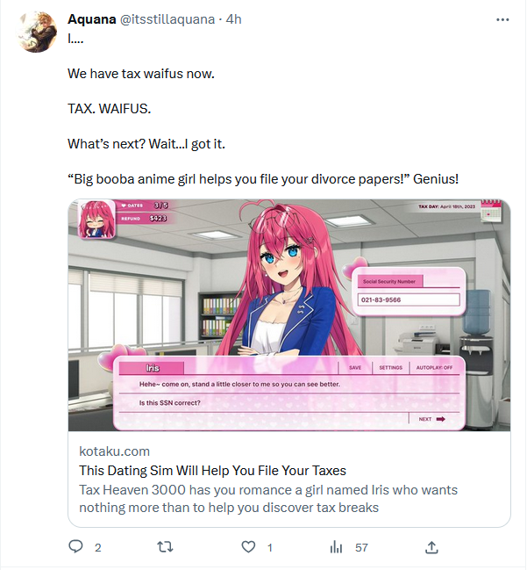527x570 pixels.
Task: Click the Social Security Number field
Action: click(x=409, y=299)
